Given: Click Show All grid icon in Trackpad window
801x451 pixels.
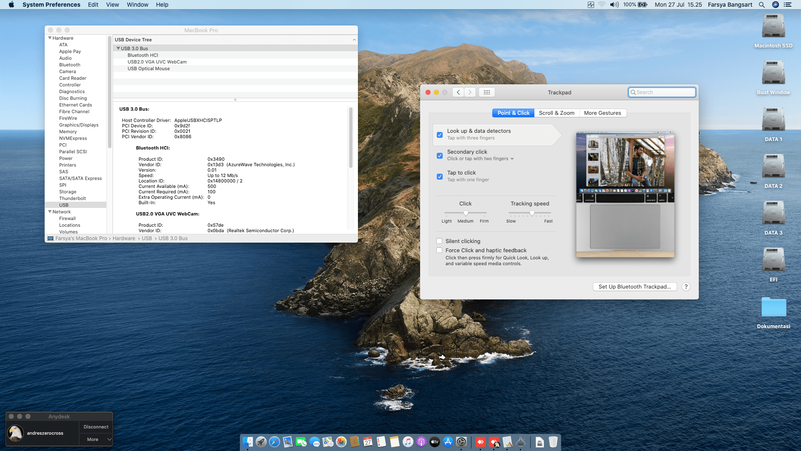Looking at the screenshot, I should pyautogui.click(x=486, y=92).
